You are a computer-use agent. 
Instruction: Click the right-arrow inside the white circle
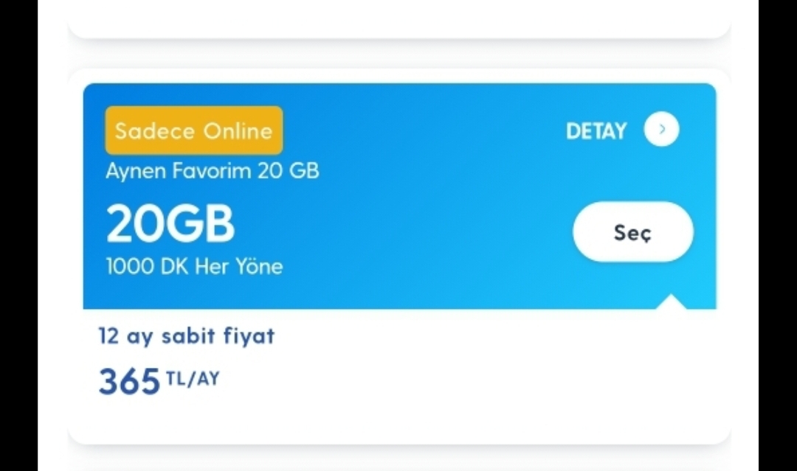pyautogui.click(x=662, y=129)
